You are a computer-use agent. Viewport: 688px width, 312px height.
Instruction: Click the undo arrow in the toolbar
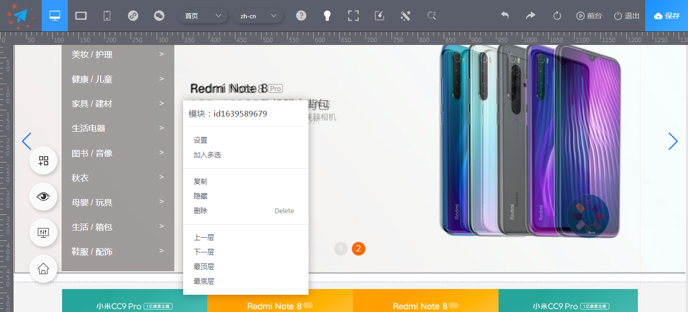[505, 16]
